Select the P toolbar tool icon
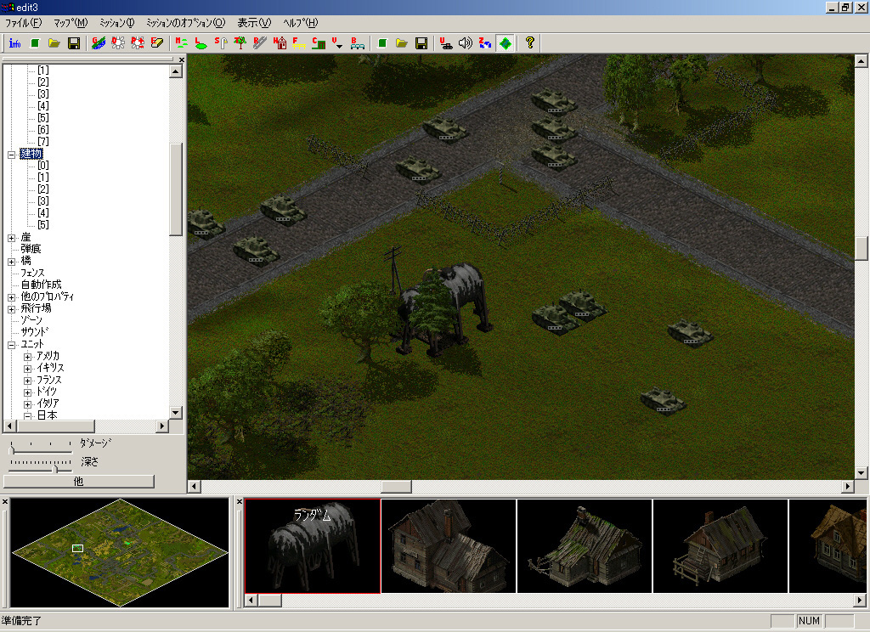 pyautogui.click(x=138, y=43)
